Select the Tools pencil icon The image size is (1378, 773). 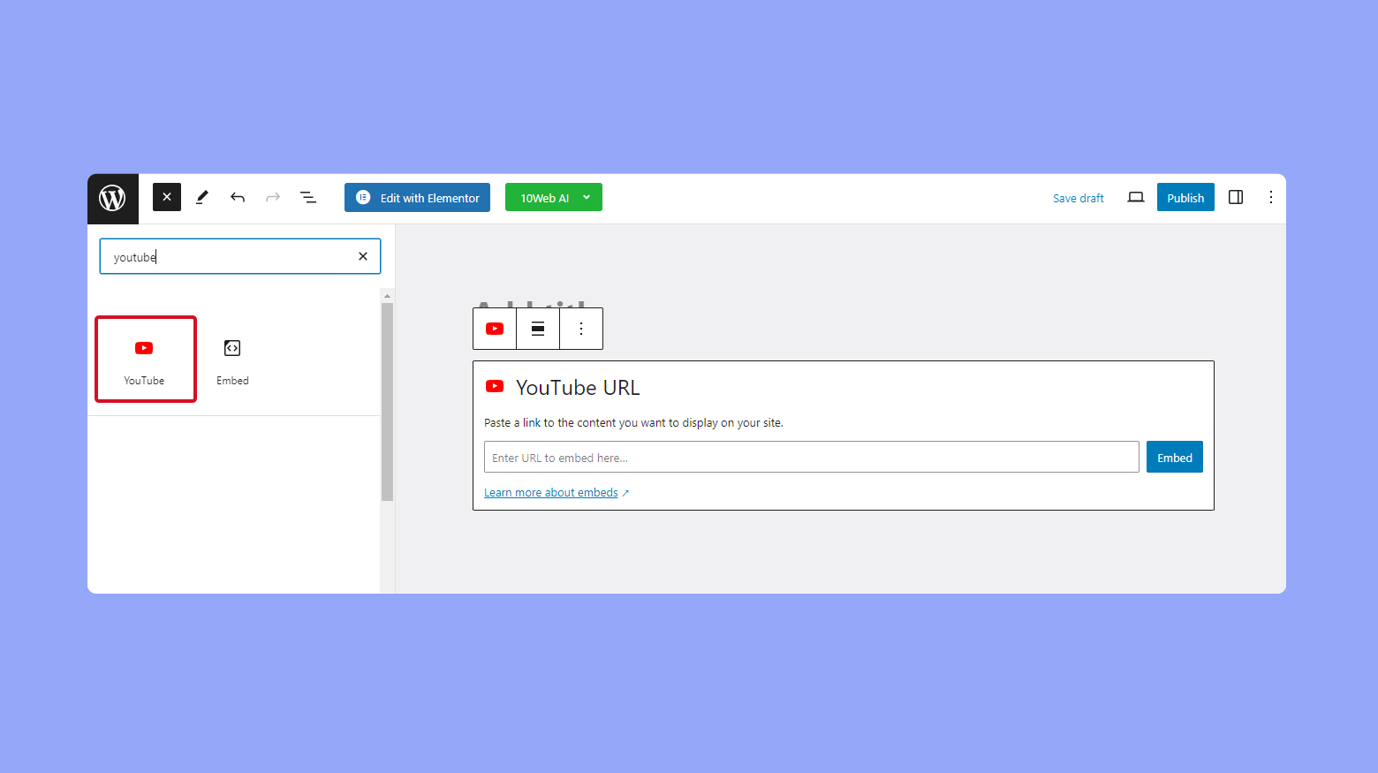pyautogui.click(x=201, y=197)
